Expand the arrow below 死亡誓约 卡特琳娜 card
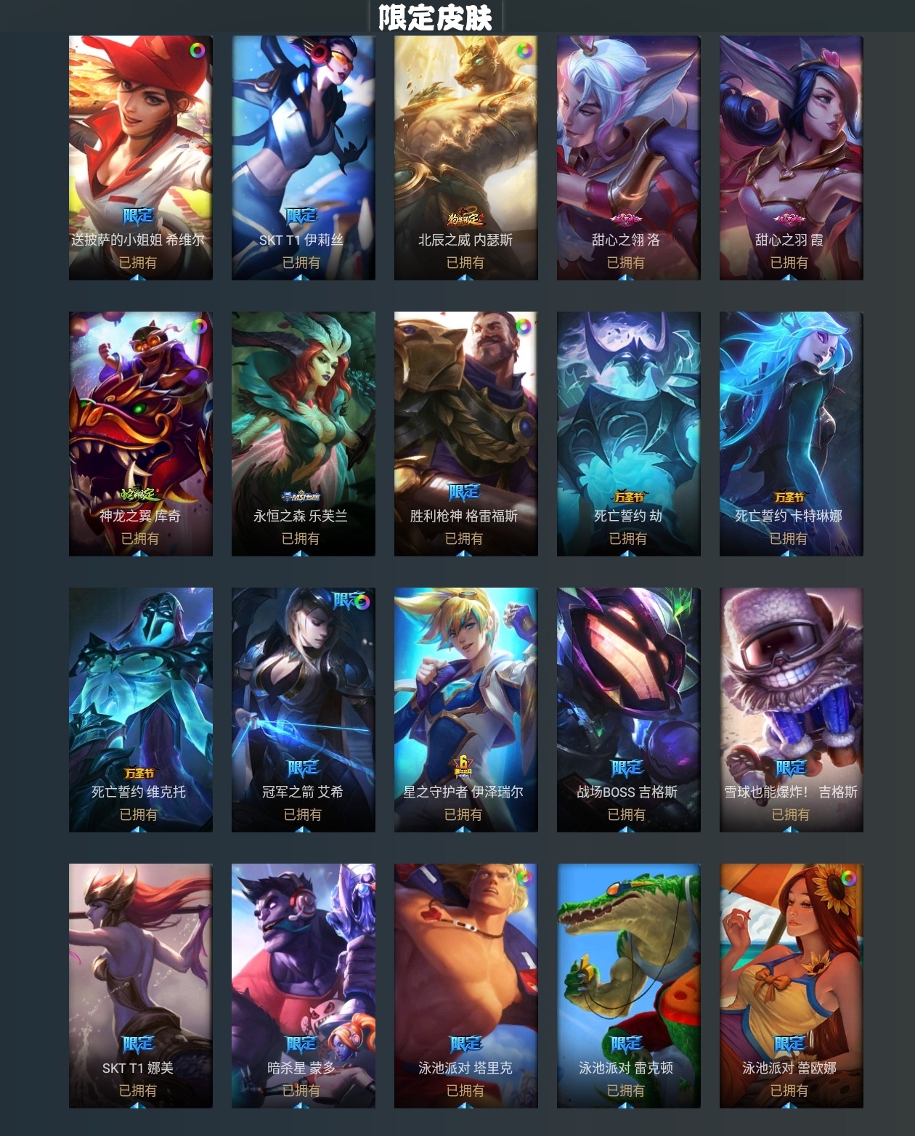Viewport: 915px width, 1136px height. coord(789,553)
